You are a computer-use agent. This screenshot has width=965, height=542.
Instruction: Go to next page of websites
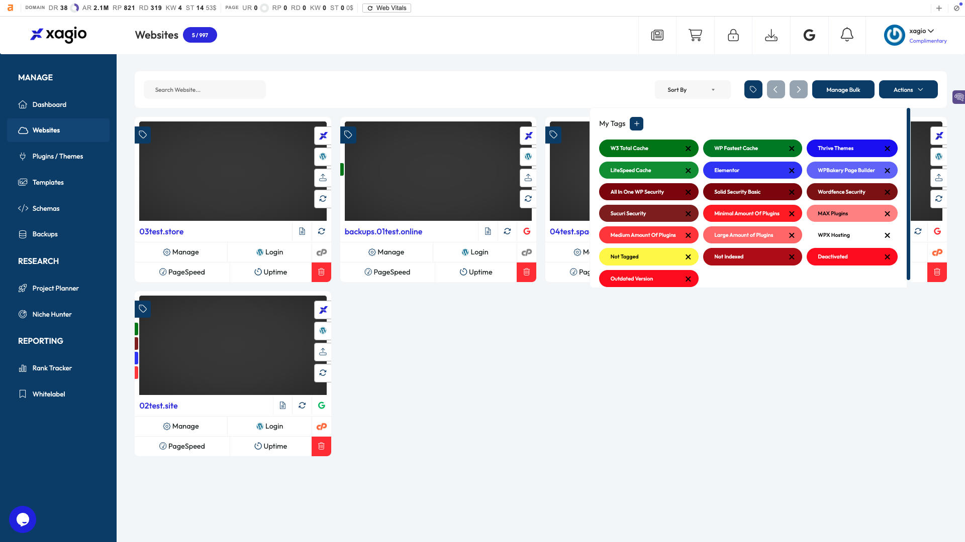[x=798, y=89]
